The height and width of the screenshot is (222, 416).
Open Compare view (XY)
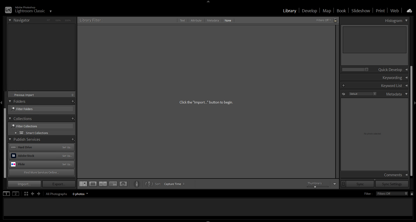[x=103, y=184]
